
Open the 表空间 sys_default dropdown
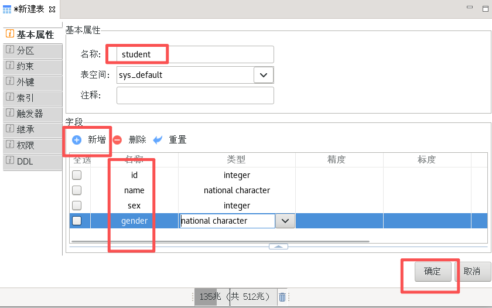click(x=264, y=75)
